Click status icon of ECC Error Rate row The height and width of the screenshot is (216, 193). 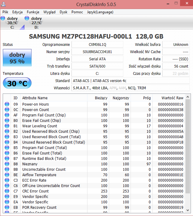[7, 180]
